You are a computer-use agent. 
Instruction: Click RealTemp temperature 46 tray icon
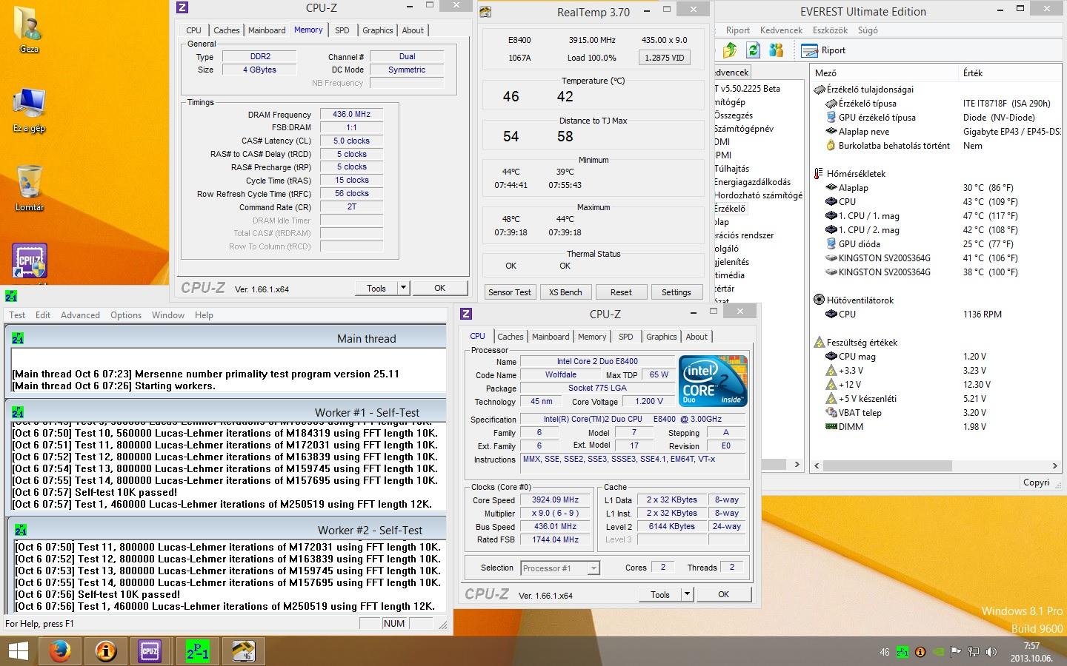(885, 652)
